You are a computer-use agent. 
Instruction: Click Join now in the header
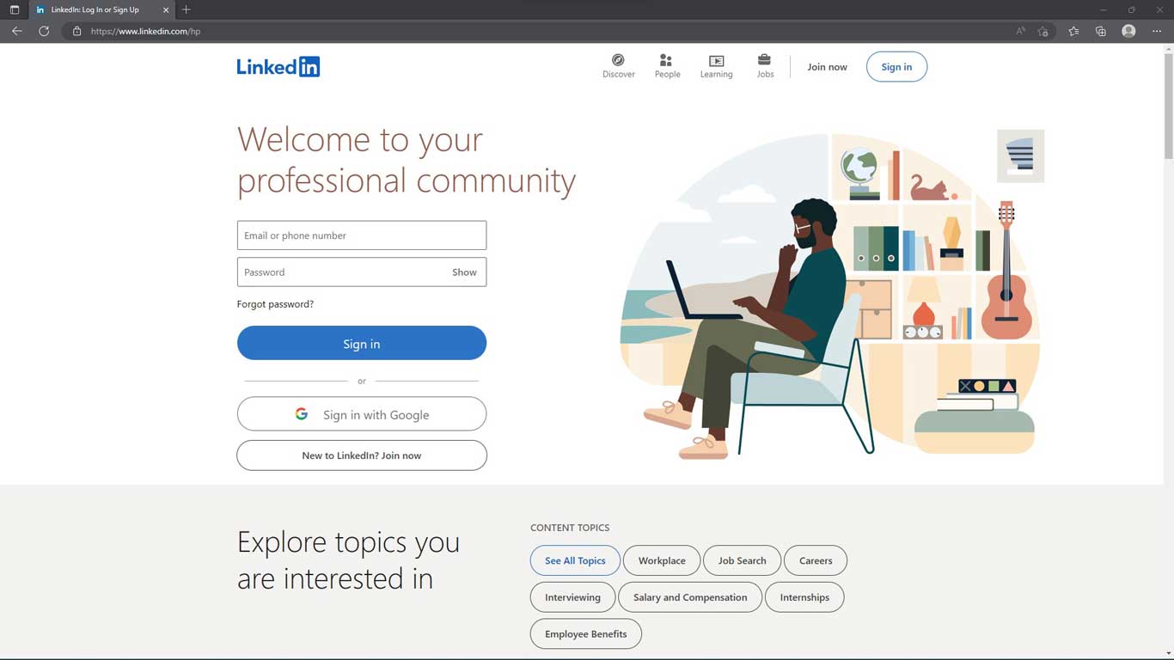[x=827, y=67]
